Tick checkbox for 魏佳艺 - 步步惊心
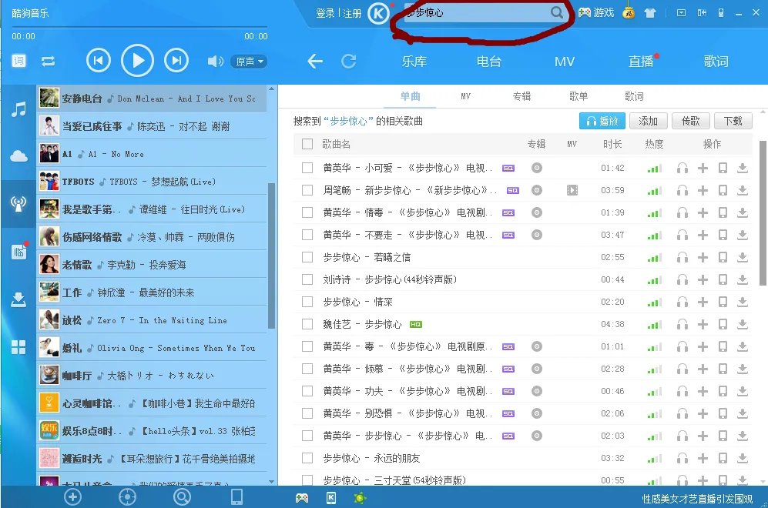The width and height of the screenshot is (768, 508). click(x=307, y=324)
